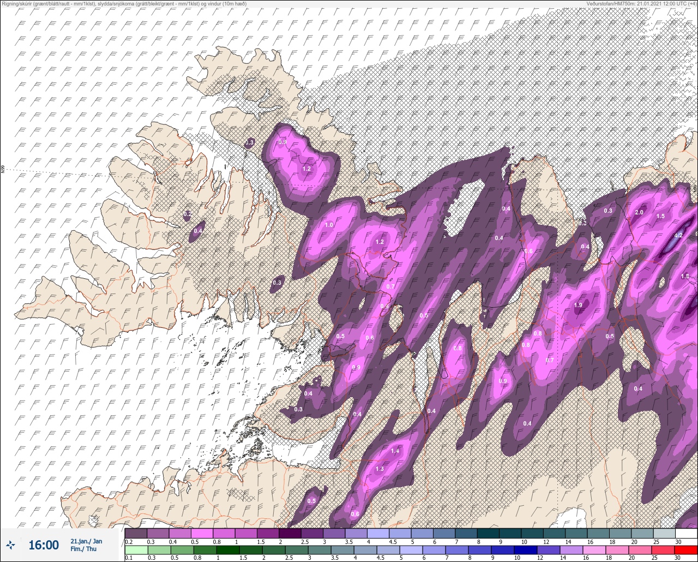Click the 0.2 value in the Westfjords

click(187, 214)
